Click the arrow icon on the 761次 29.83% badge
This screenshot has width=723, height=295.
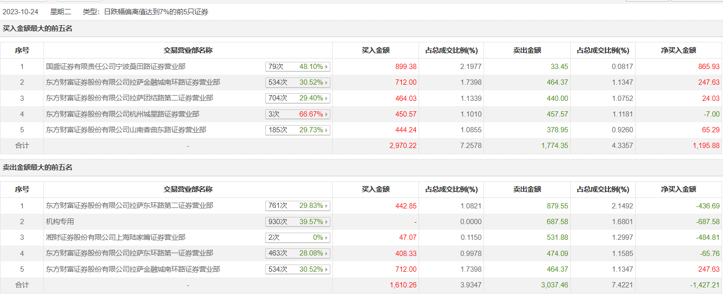pyautogui.click(x=326, y=206)
